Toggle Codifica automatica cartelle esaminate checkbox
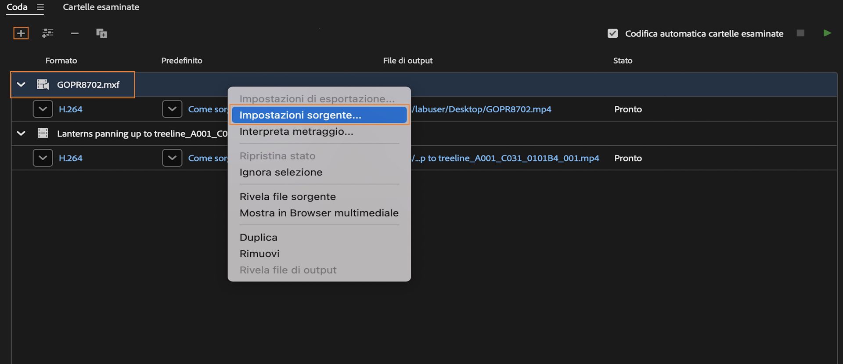 click(x=612, y=33)
